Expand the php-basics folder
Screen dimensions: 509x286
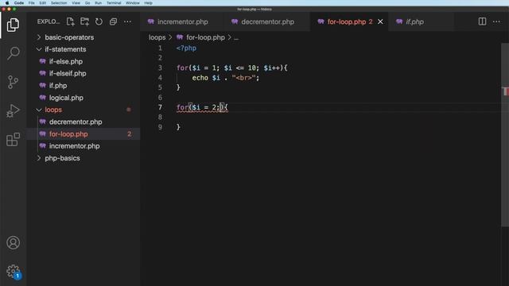pyautogui.click(x=39, y=158)
